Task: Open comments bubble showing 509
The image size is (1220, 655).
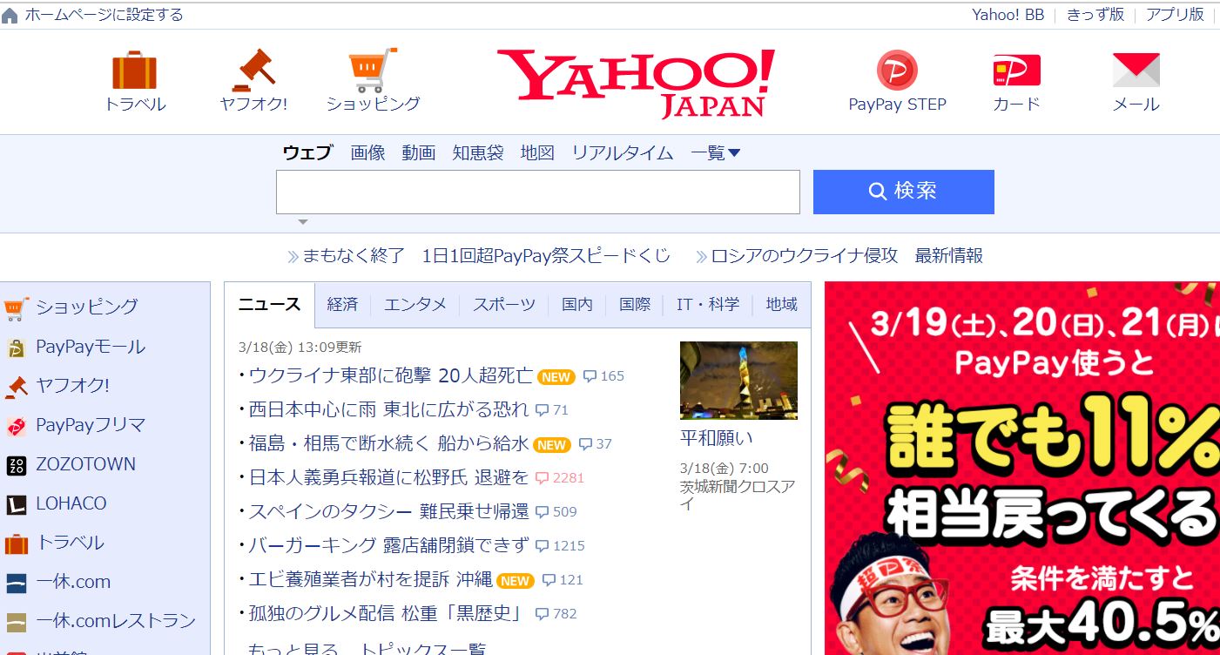Action: [556, 512]
